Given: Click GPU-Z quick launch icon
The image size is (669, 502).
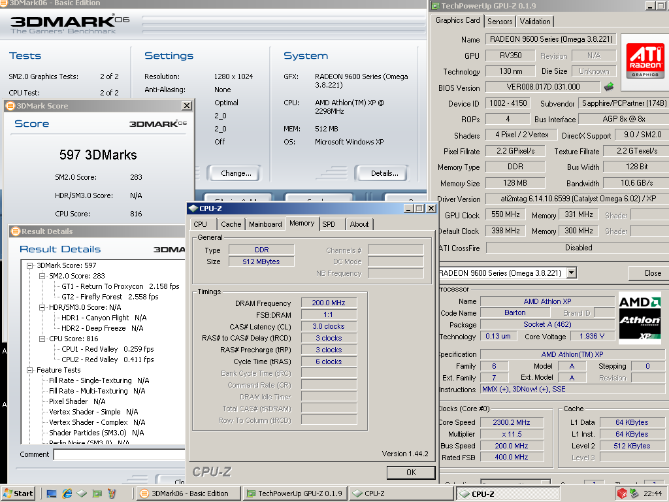Looking at the screenshot, I should (x=97, y=494).
